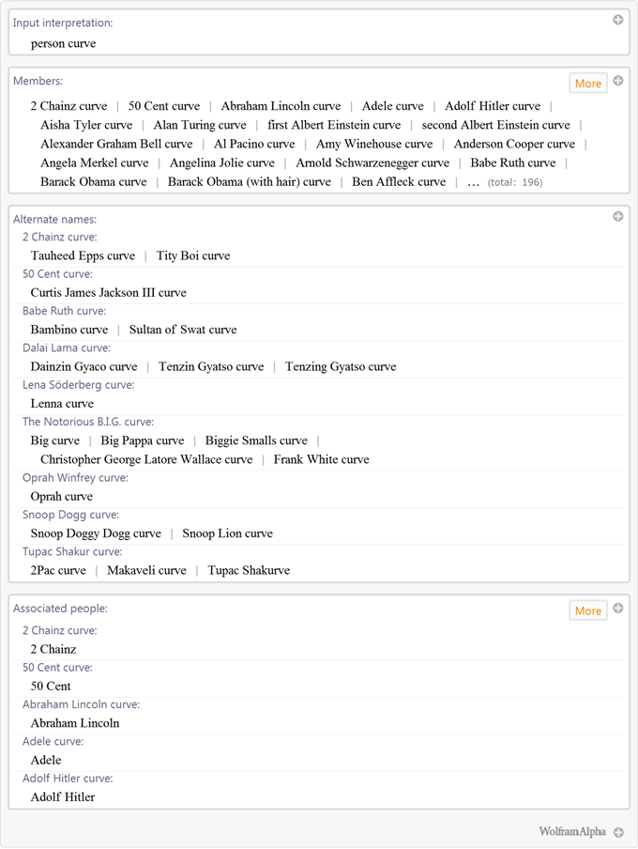Click 'person curve' input interpretation text
The height and width of the screenshot is (849, 638).
pyautogui.click(x=63, y=44)
